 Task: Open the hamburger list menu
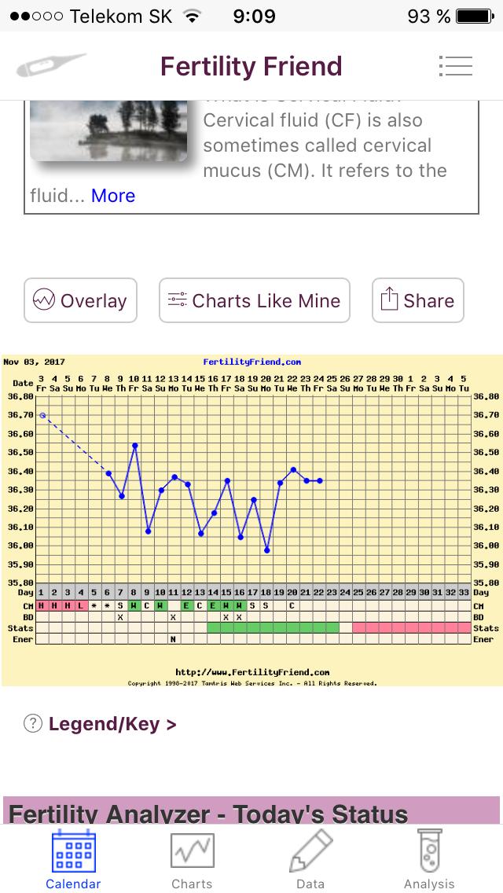tap(456, 66)
